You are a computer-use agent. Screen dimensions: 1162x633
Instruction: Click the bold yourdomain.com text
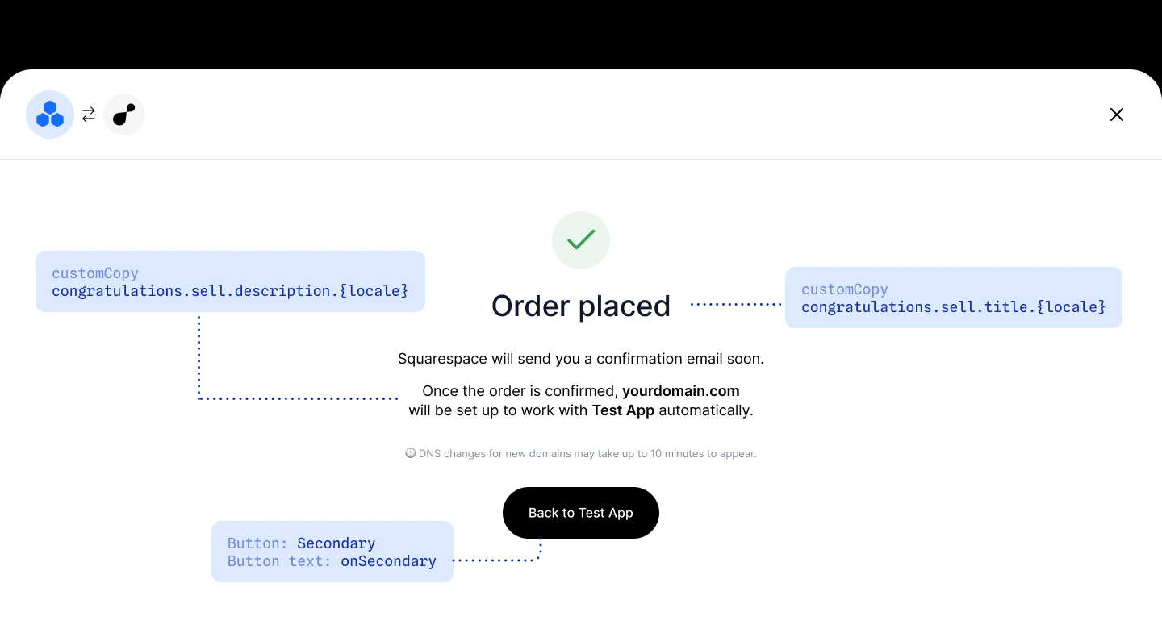[681, 391]
